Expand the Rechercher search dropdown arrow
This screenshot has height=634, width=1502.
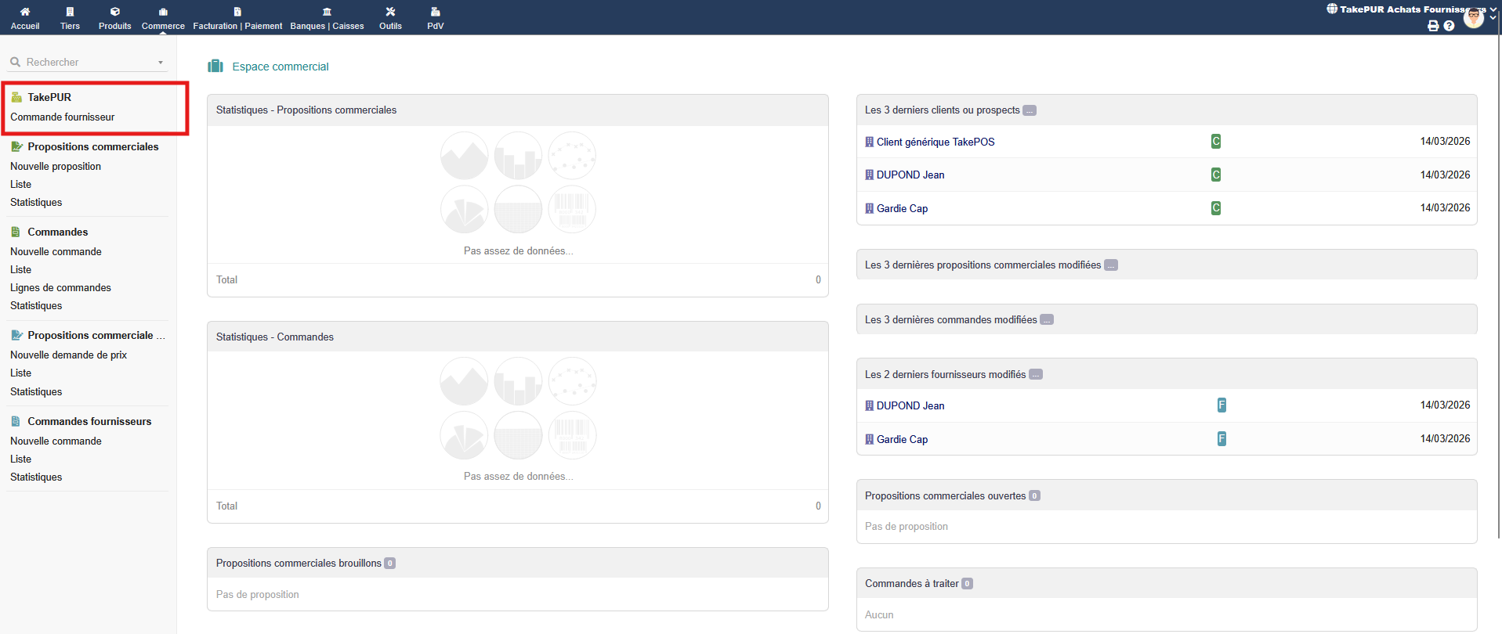(x=161, y=63)
